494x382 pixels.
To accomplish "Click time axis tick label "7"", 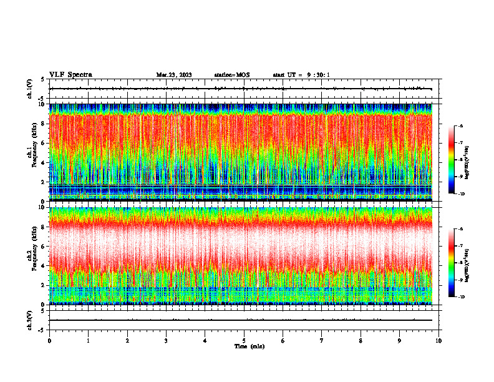I will [322, 341].
